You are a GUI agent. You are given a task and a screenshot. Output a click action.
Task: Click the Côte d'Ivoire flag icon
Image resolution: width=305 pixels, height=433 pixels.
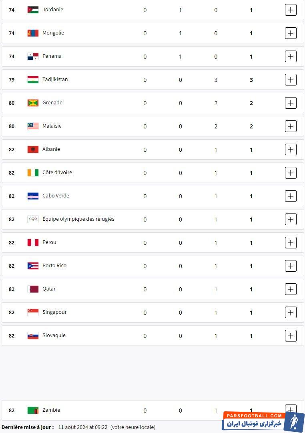(x=33, y=173)
